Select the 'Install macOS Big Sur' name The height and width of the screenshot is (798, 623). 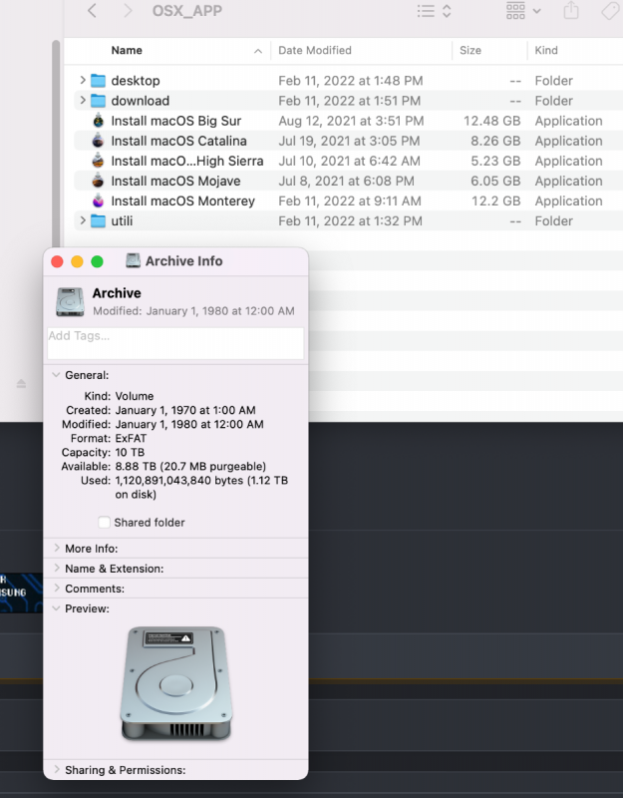coord(176,121)
